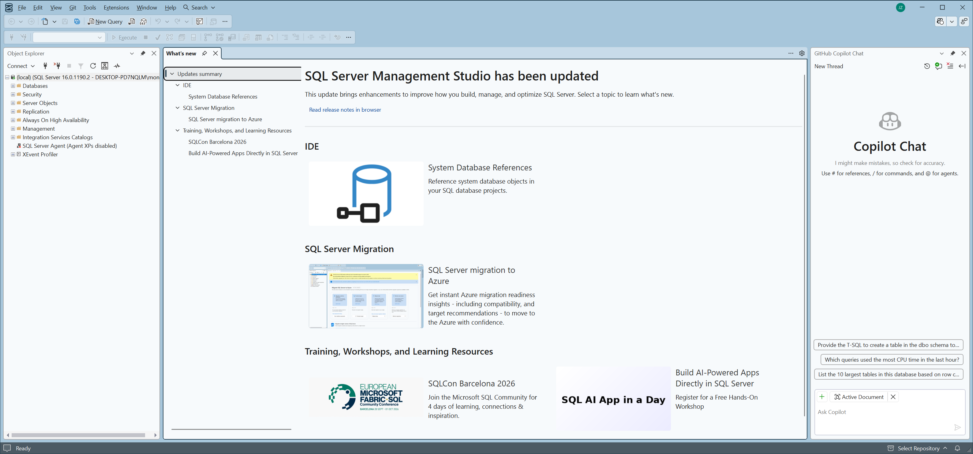Open the Connect dropdown in Object Explorer
Viewport: 973px width, 454px height.
[x=21, y=66]
